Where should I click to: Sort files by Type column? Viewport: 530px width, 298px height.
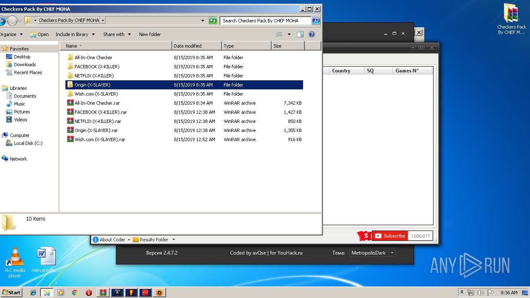(x=246, y=46)
